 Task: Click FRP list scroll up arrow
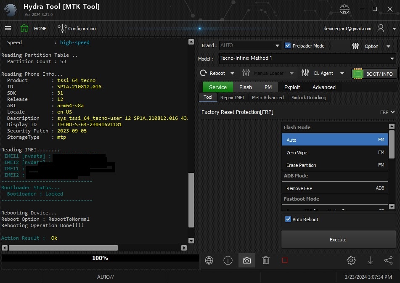392,126
